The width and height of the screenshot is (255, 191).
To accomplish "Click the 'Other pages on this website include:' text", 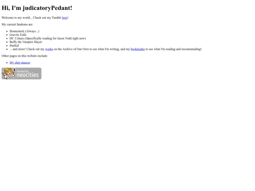I will [25, 56].
